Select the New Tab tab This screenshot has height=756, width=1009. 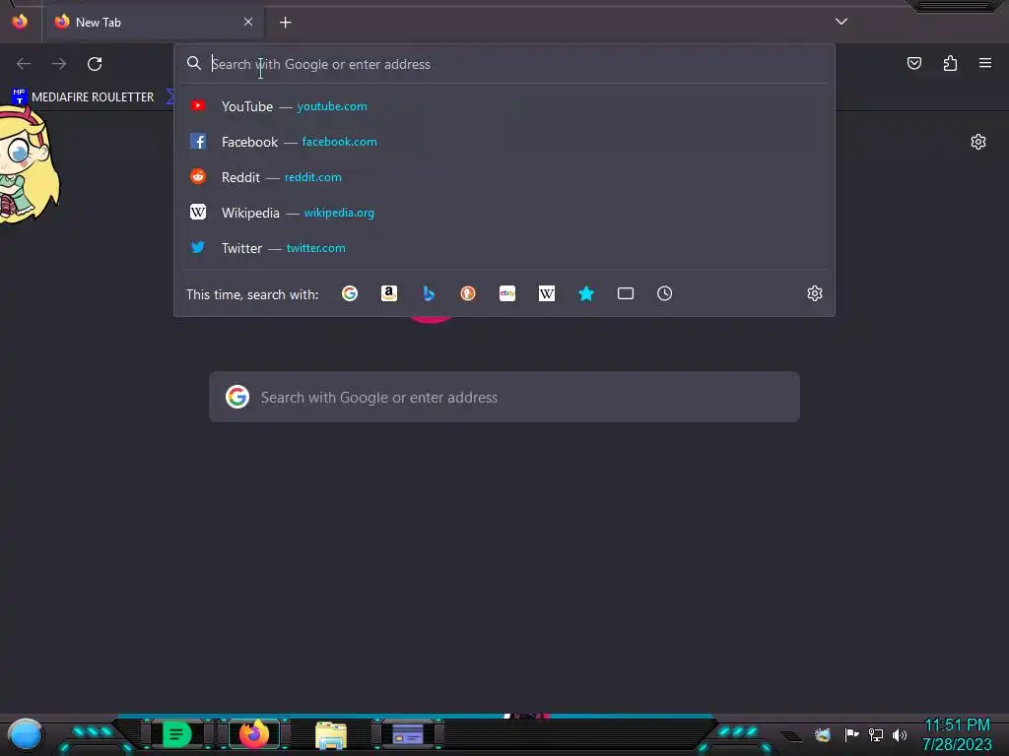coord(154,23)
